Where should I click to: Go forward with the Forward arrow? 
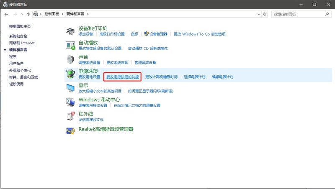15,14
